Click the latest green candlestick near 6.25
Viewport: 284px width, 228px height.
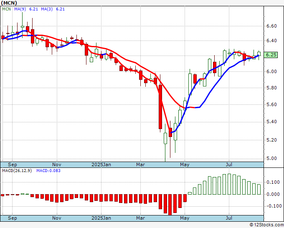click(259, 54)
